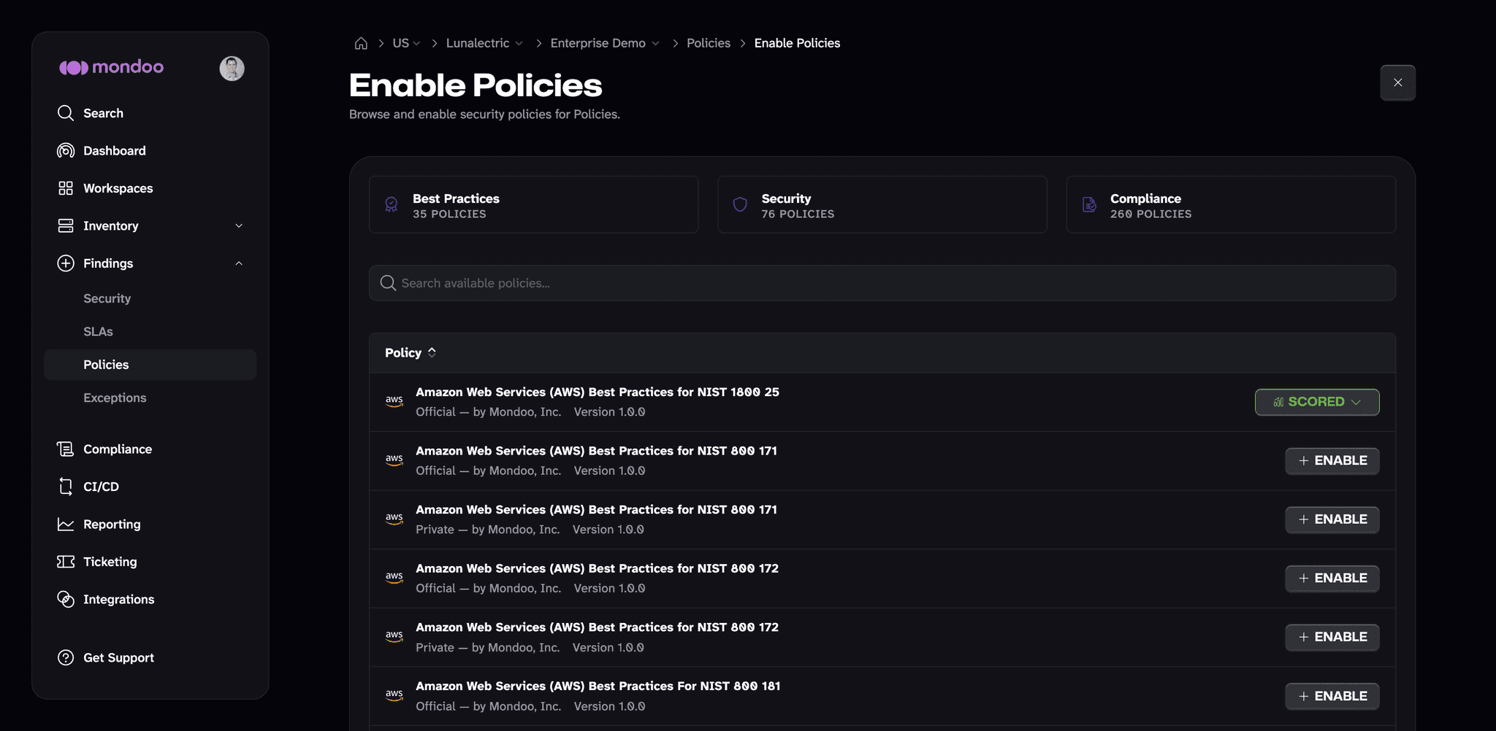This screenshot has height=731, width=1496.
Task: Click the Findings plus-circle icon
Action: (x=66, y=263)
